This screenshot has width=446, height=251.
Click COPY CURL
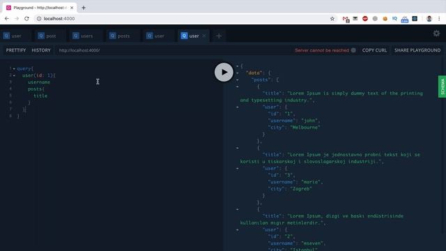[x=374, y=50]
